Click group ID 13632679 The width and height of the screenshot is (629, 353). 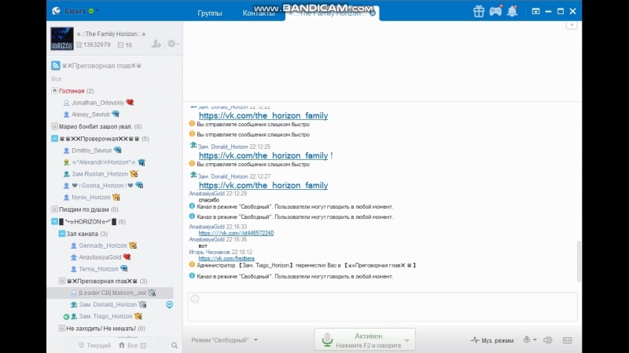point(97,45)
